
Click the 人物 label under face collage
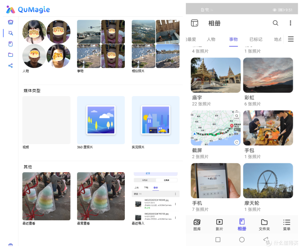[x=26, y=71]
